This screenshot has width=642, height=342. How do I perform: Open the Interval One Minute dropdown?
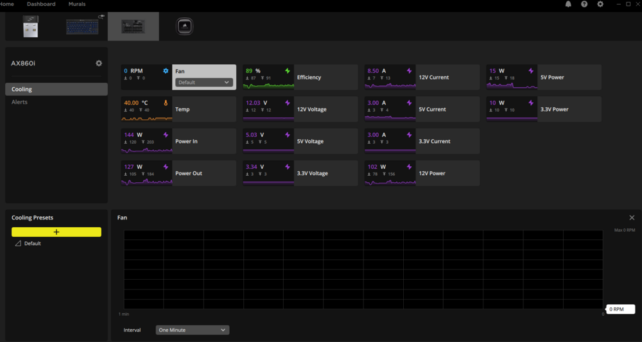193,330
